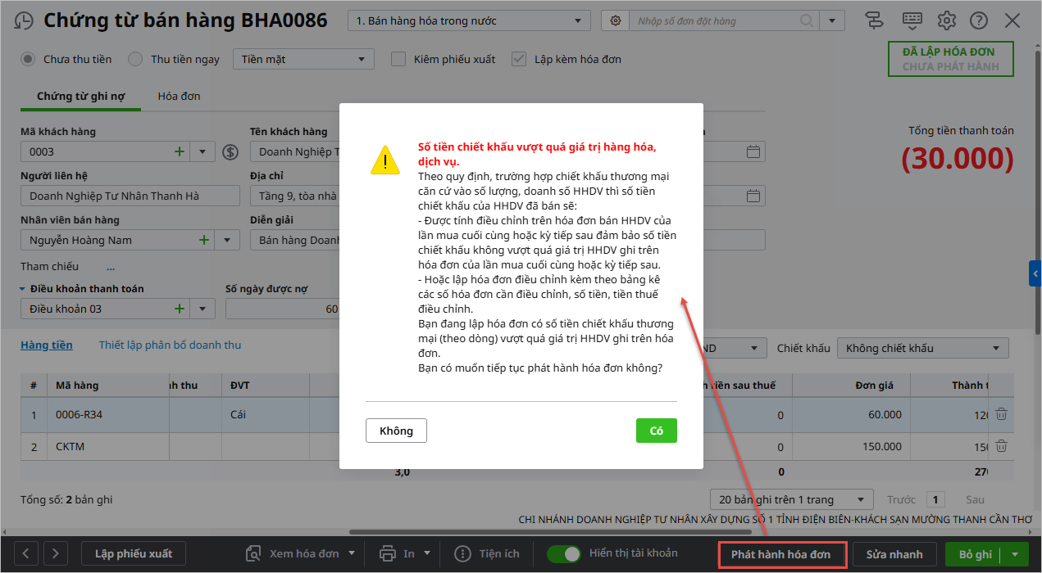1042x573 pixels.
Task: Go to previous voucher arrow
Action: tap(25, 554)
